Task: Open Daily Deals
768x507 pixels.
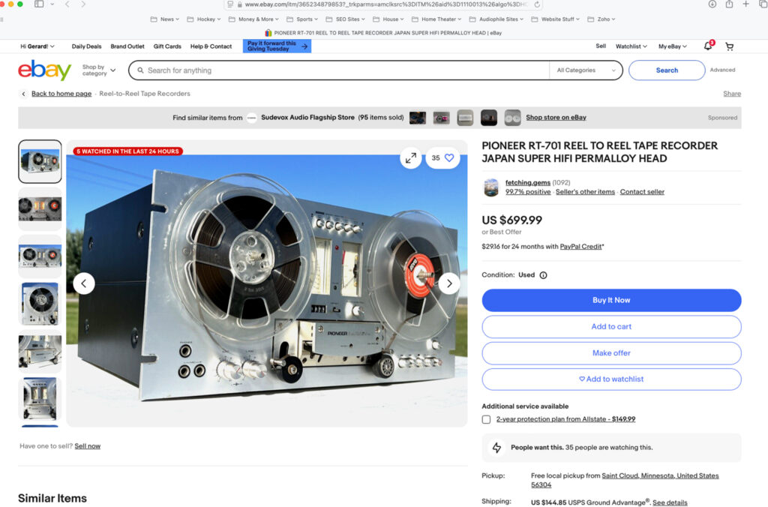Action: (x=87, y=46)
